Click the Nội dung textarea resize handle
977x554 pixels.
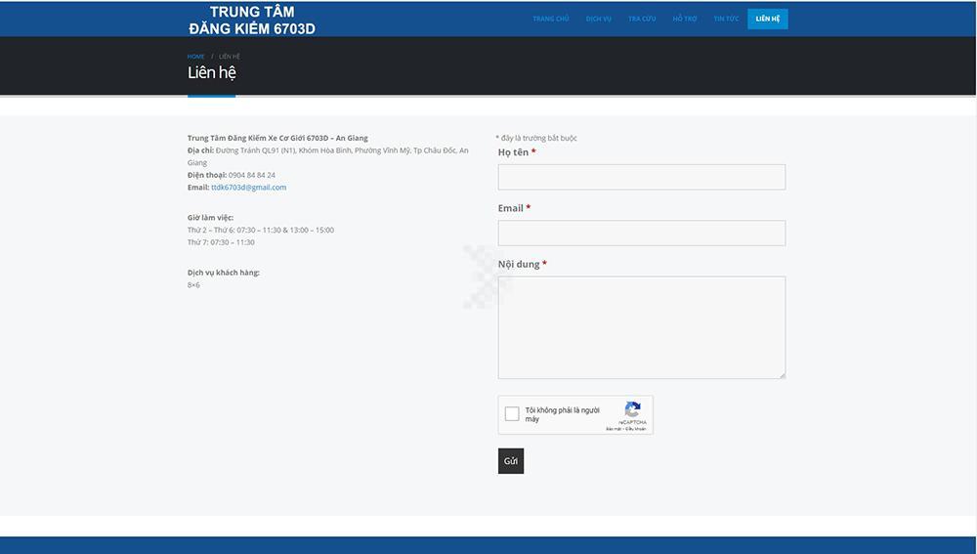(782, 374)
